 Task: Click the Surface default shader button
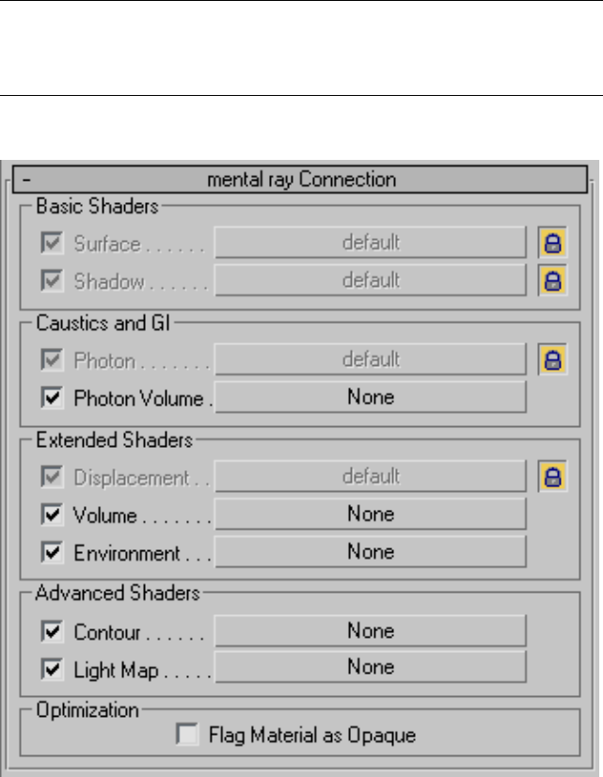pyautogui.click(x=370, y=243)
